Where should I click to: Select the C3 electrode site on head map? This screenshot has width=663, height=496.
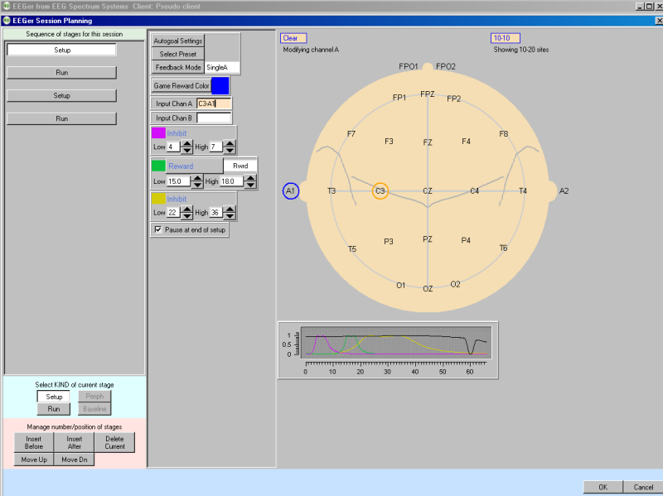[x=380, y=191]
